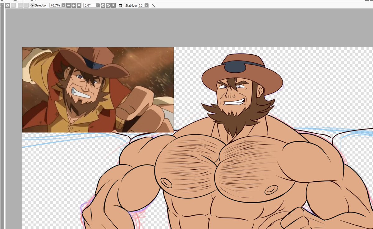Click the greyed-out Invert Selection button
Viewport: 373px width, 229px height.
tap(26, 5)
